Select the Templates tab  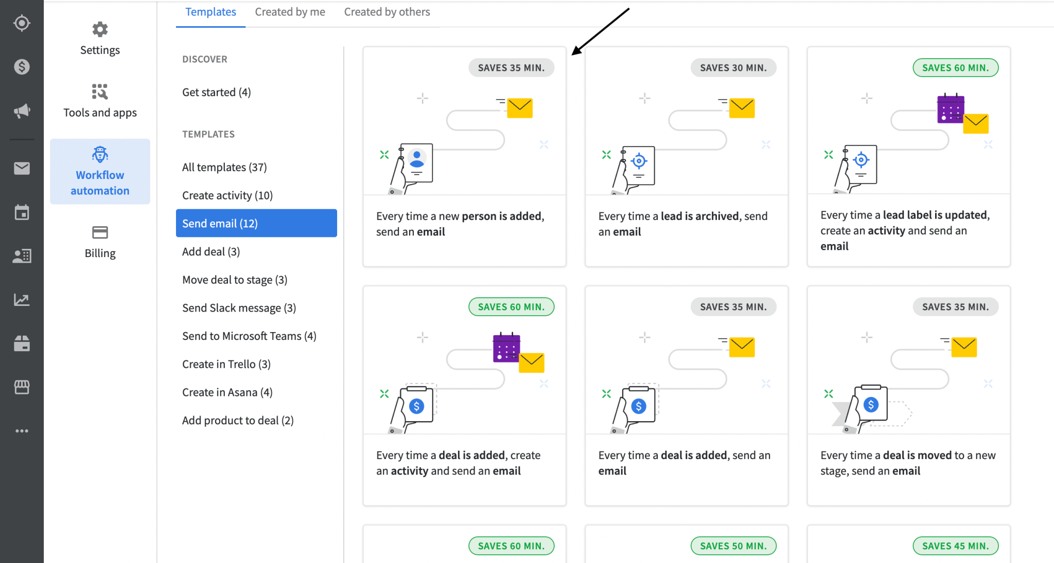[x=210, y=11]
